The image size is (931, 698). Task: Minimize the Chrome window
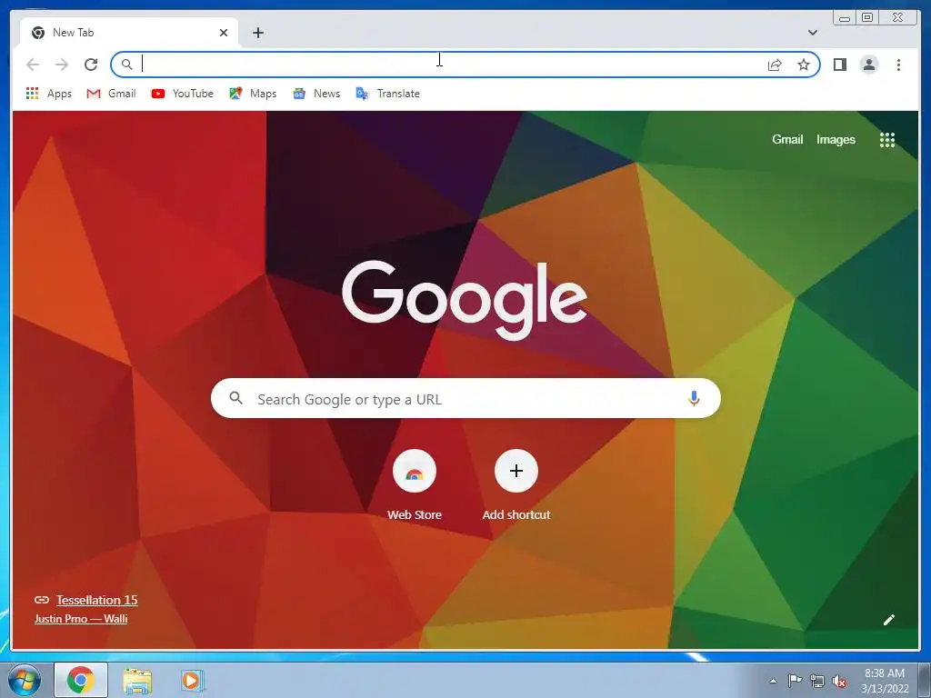click(x=845, y=18)
